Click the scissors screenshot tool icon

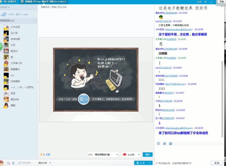(164, 143)
